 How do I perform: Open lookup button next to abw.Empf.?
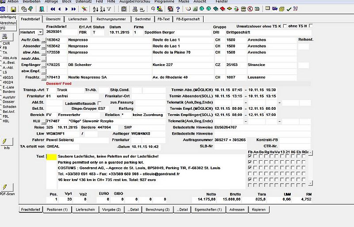point(43,72)
